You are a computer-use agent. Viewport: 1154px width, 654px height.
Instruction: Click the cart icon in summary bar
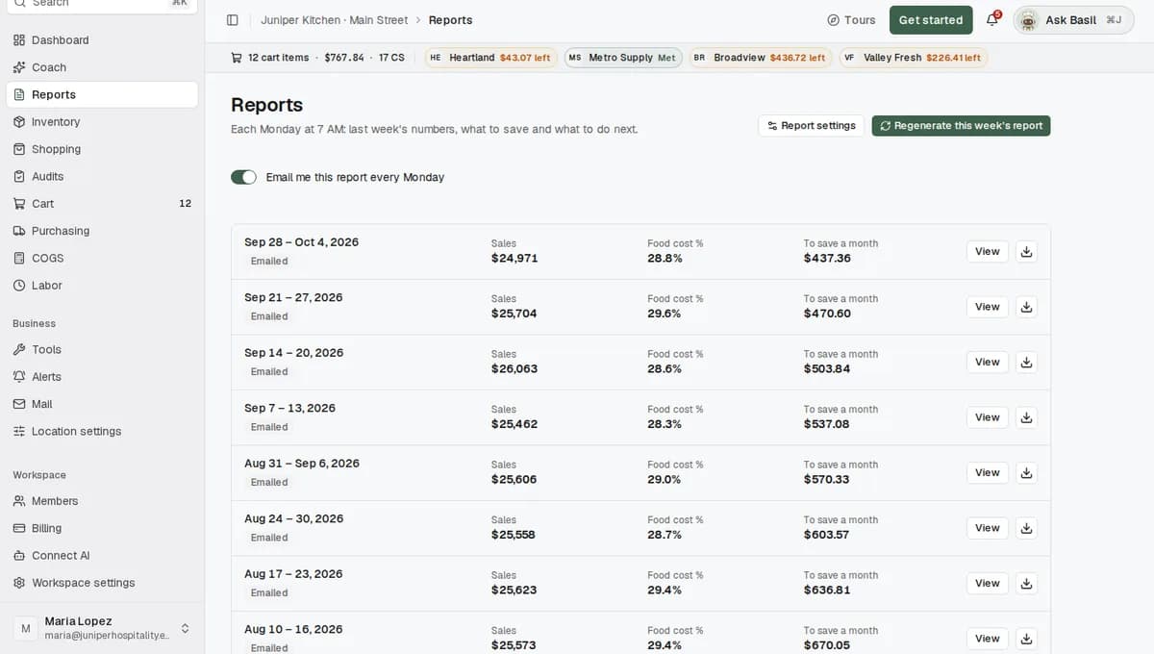237,58
